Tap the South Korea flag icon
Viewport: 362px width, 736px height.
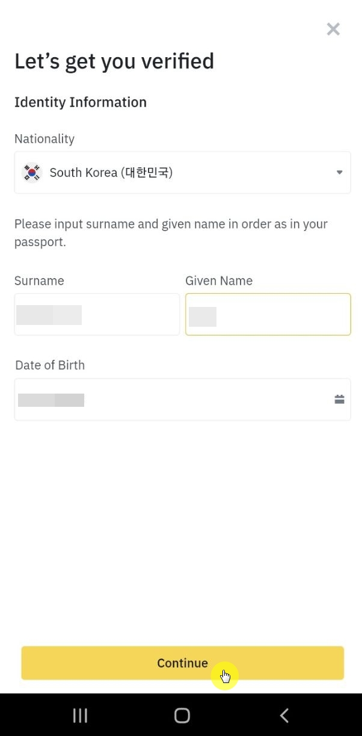coord(32,173)
